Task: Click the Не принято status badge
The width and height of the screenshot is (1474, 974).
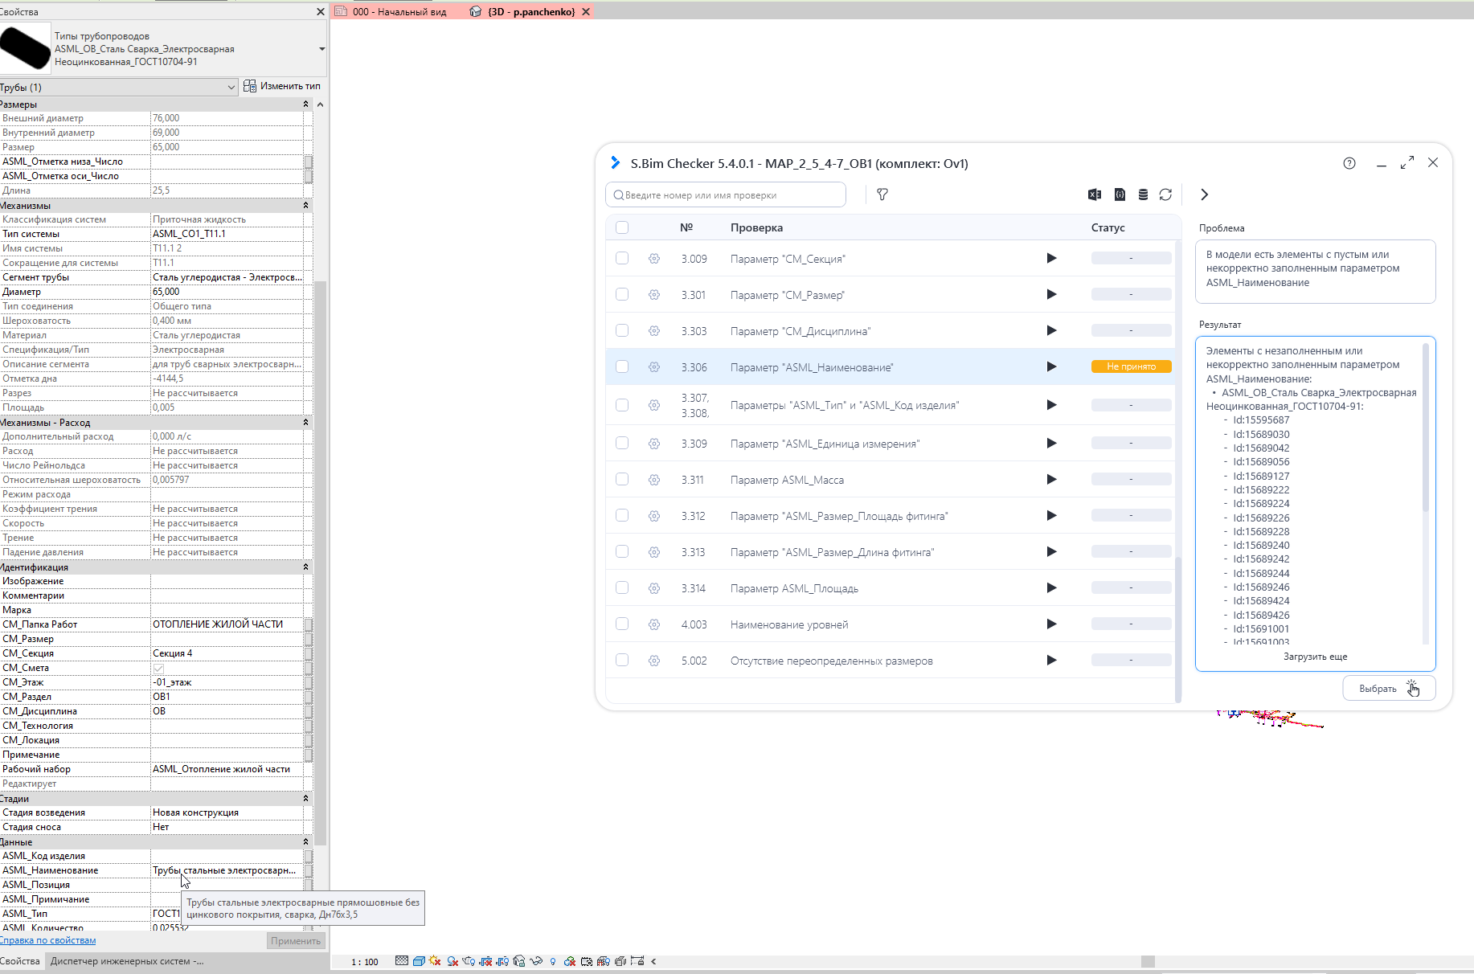Action: point(1131,366)
